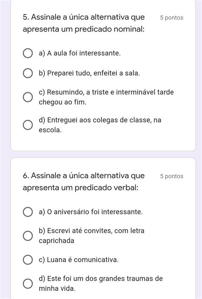
Task: Mark c) Luana é comunicativa option
Action: click(x=28, y=260)
